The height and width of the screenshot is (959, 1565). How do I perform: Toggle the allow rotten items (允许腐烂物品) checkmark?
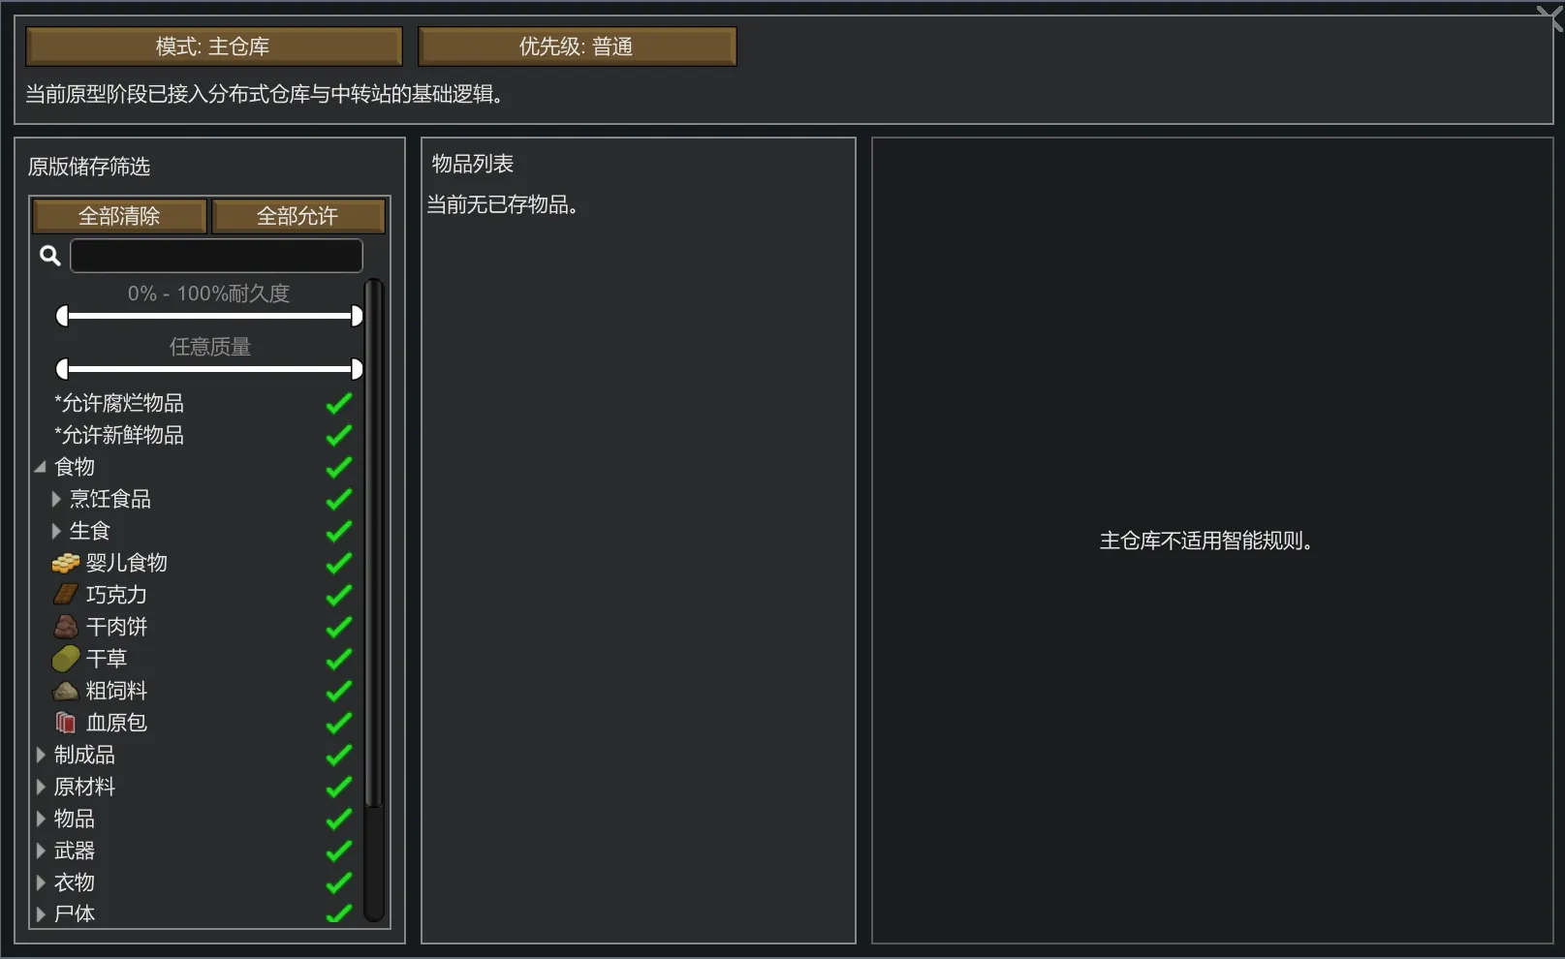(338, 403)
